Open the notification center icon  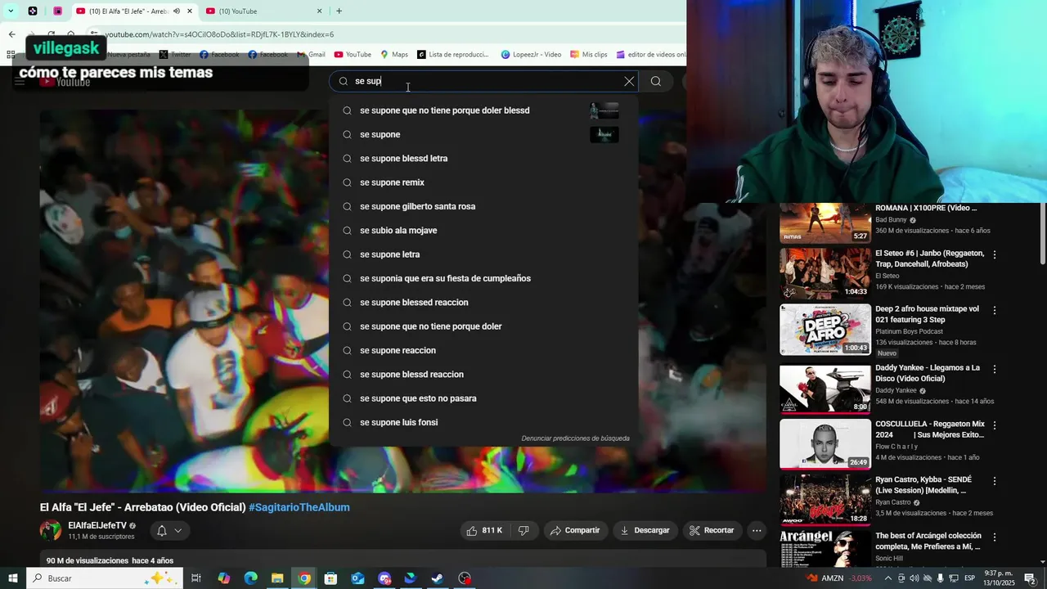tap(1030, 578)
